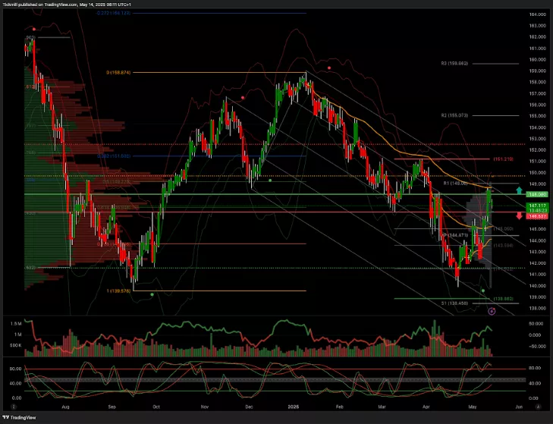Click the R2 (155.073) pivot label
Viewport: 553px width, 424px height.
466,115
